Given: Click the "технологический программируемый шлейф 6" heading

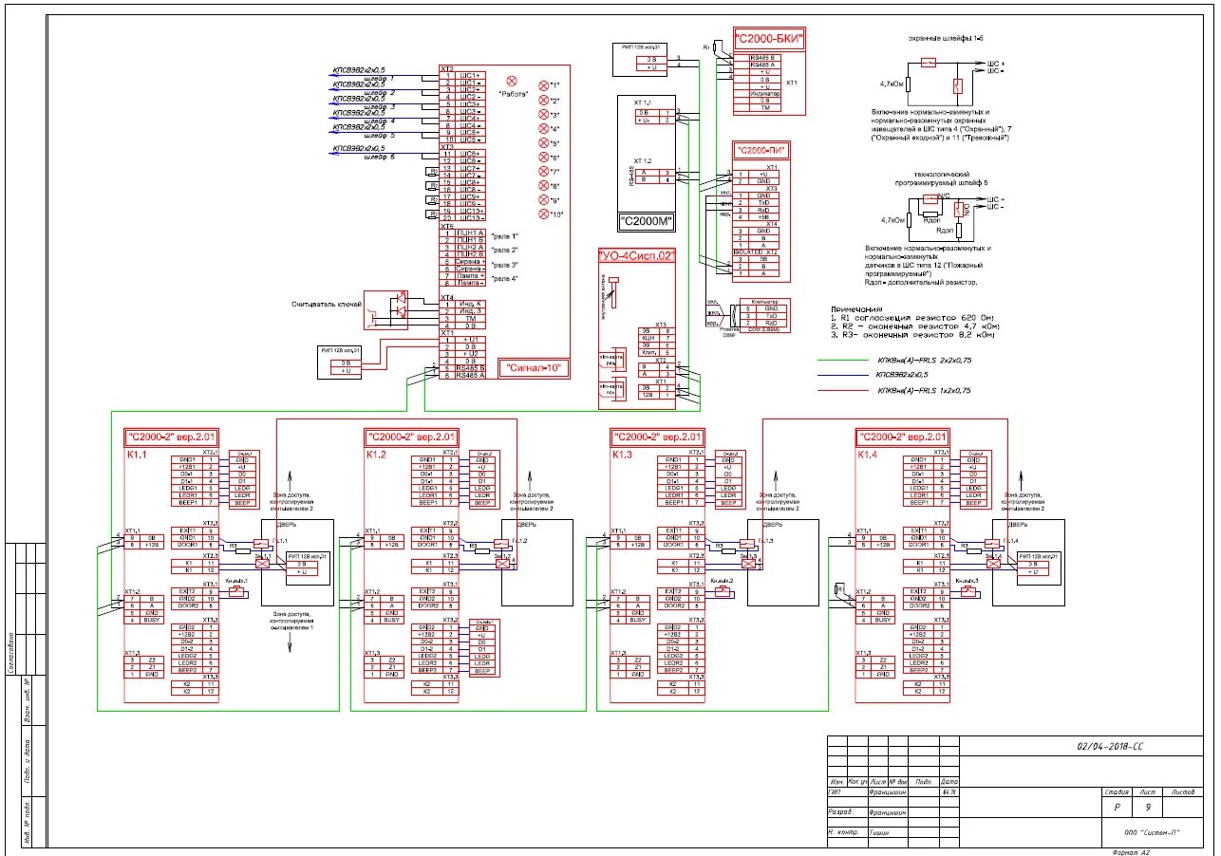Looking at the screenshot, I should (x=939, y=177).
